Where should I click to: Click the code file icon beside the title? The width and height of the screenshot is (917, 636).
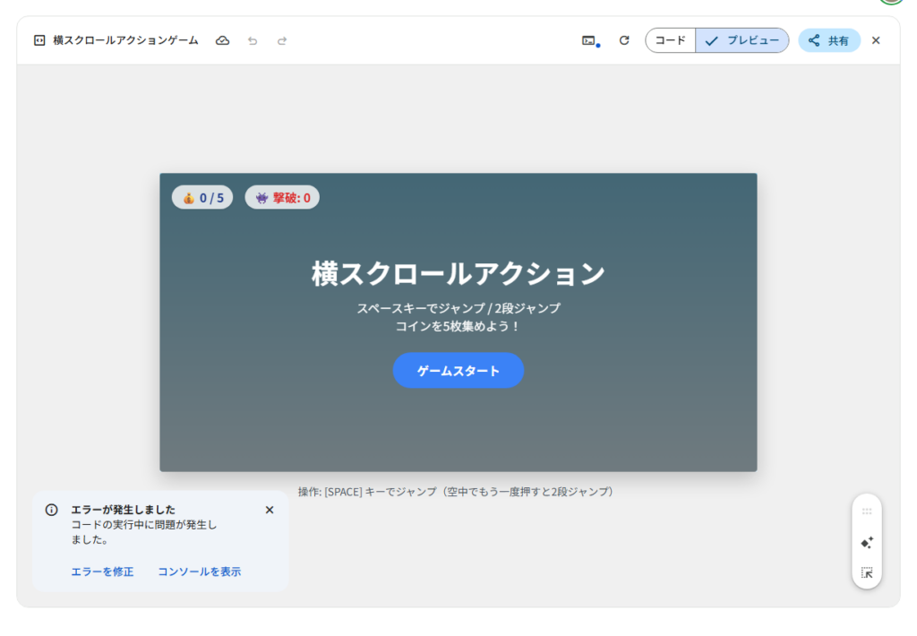(39, 40)
